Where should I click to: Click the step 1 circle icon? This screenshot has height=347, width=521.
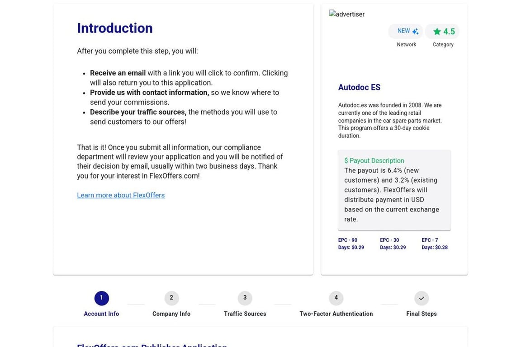pyautogui.click(x=101, y=298)
